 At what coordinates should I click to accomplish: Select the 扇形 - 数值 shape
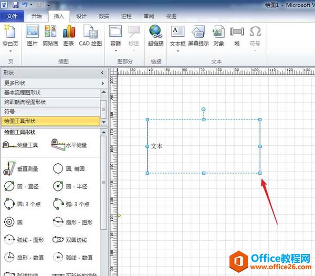[x=24, y=257]
